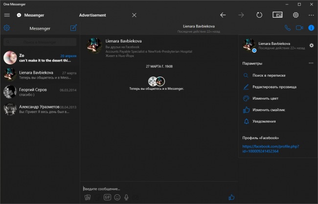
Task: Compose a new message
Action: point(73,28)
